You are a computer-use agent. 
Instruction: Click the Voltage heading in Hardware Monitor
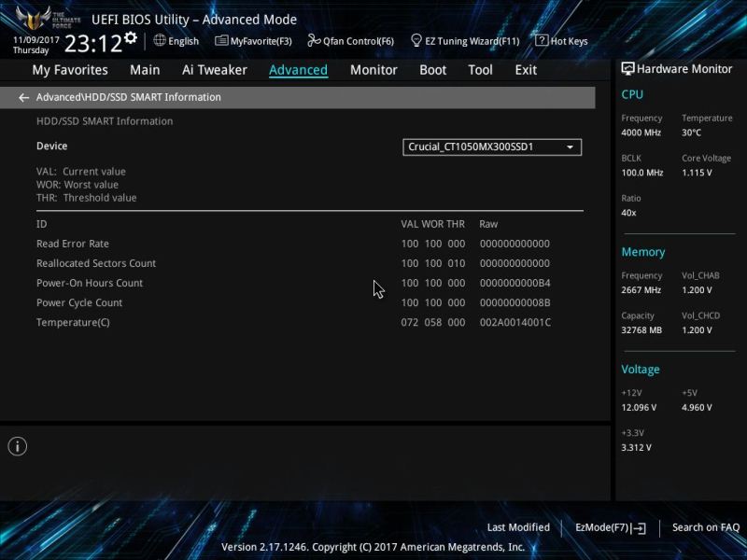coord(641,370)
